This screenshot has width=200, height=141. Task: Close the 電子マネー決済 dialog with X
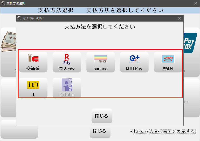[x=179, y=18]
